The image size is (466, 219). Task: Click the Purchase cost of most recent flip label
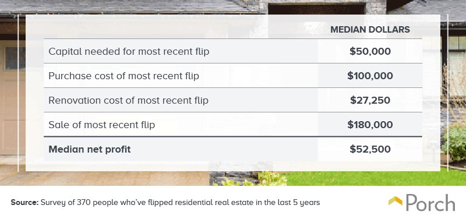tap(123, 76)
